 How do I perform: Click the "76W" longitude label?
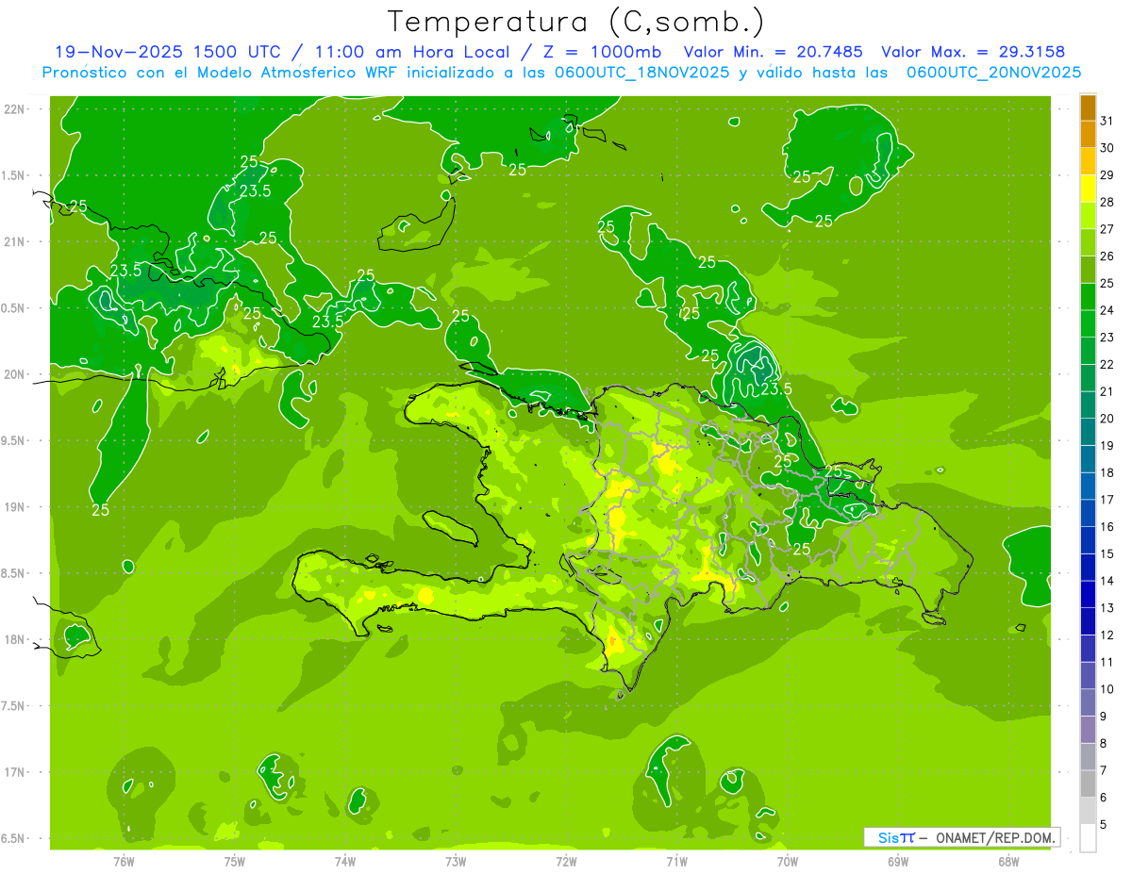pyautogui.click(x=124, y=862)
